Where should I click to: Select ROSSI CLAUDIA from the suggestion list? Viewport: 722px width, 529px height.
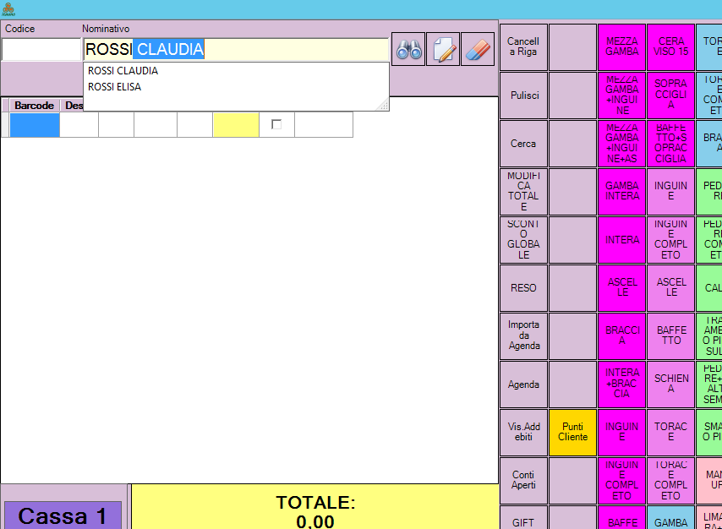tap(123, 71)
